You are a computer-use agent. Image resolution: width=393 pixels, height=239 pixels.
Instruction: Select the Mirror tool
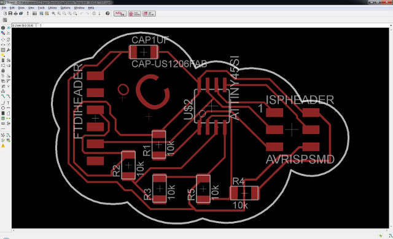click(3, 45)
